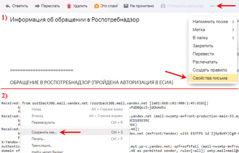
Task: Expand the 'Метка' submenu chevron
Action: pos(233,30)
